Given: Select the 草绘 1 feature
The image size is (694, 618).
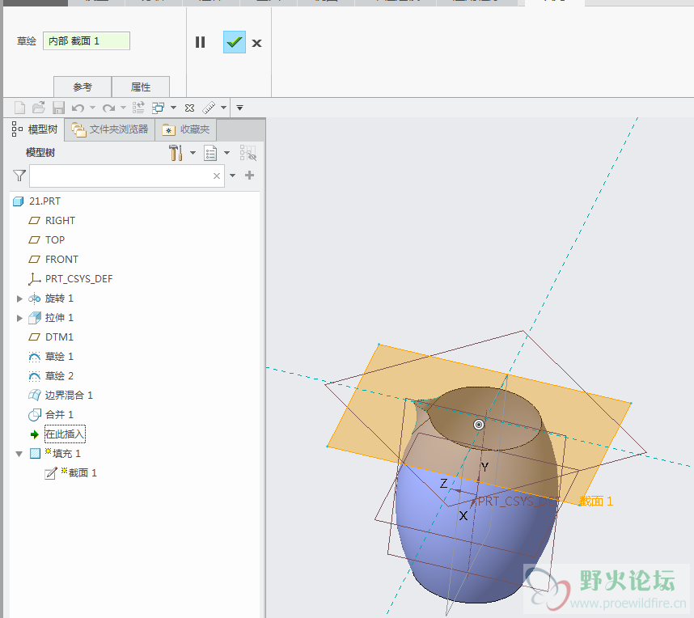Looking at the screenshot, I should click(59, 357).
